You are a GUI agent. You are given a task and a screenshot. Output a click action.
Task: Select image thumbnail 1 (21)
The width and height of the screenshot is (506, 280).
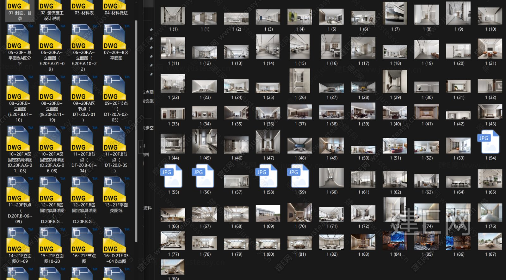[490, 49]
